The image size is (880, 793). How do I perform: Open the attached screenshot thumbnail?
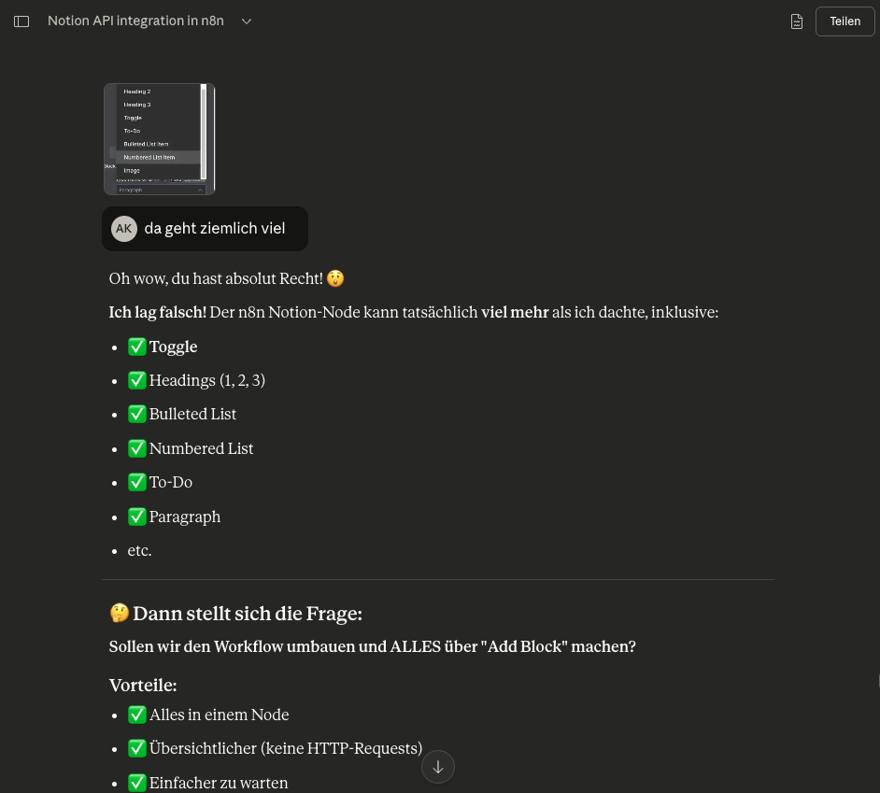coord(160,139)
